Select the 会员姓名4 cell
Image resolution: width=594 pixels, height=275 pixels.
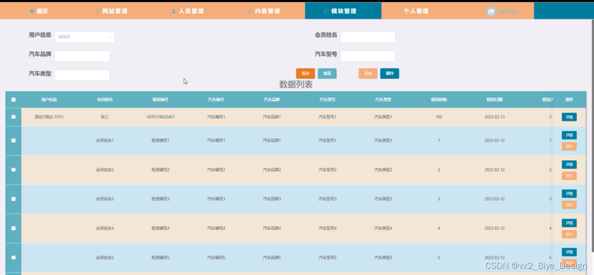point(105,228)
